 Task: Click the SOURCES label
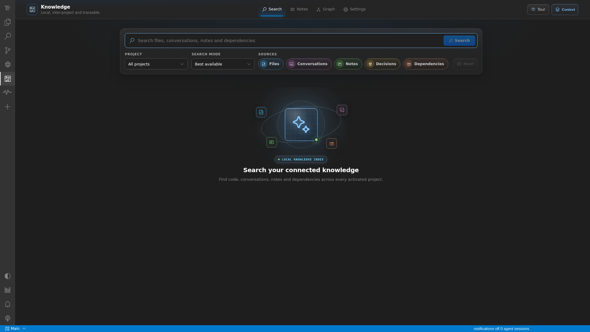[x=267, y=54]
